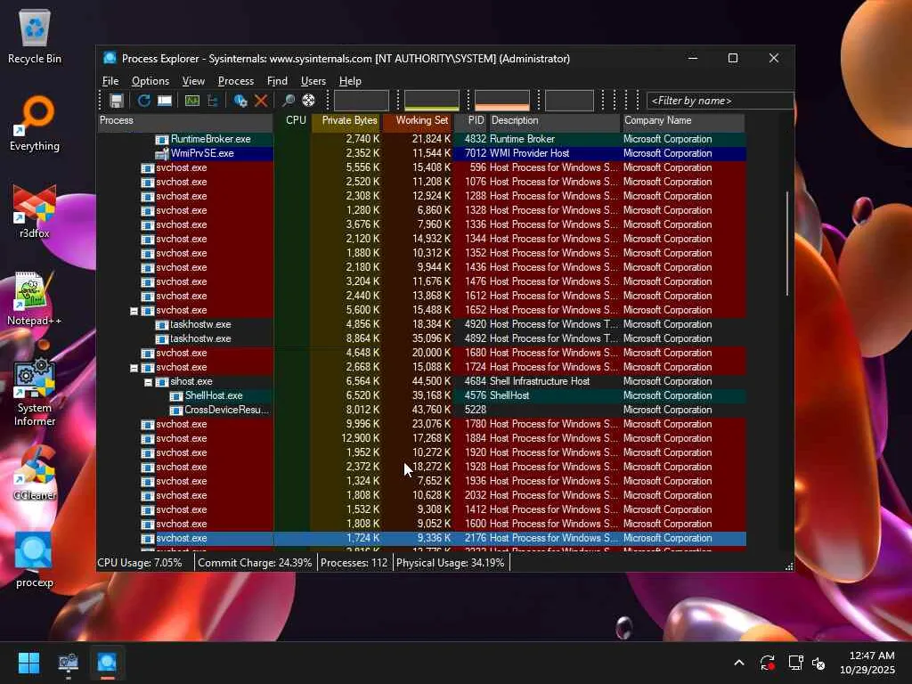Click 'Processes: 112' in status bar
The image size is (912, 684).
354,563
